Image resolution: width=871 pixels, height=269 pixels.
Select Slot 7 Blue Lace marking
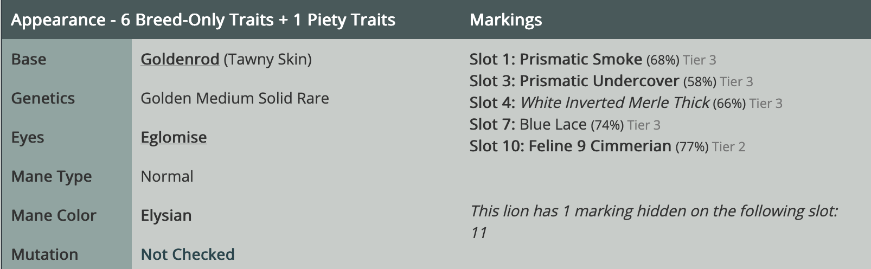pyautogui.click(x=553, y=124)
